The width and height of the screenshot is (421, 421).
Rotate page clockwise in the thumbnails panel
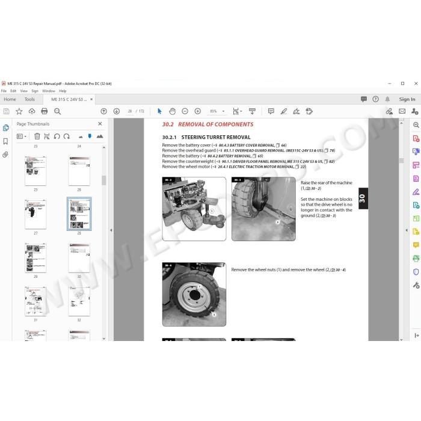click(x=67, y=137)
